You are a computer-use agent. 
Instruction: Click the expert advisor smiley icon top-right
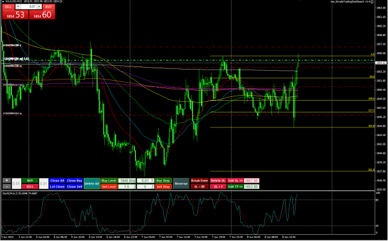click(x=372, y=1)
